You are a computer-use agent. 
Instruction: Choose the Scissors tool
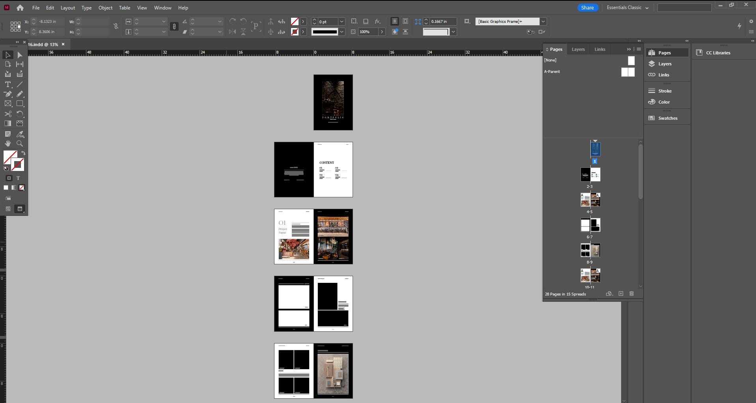click(x=7, y=114)
